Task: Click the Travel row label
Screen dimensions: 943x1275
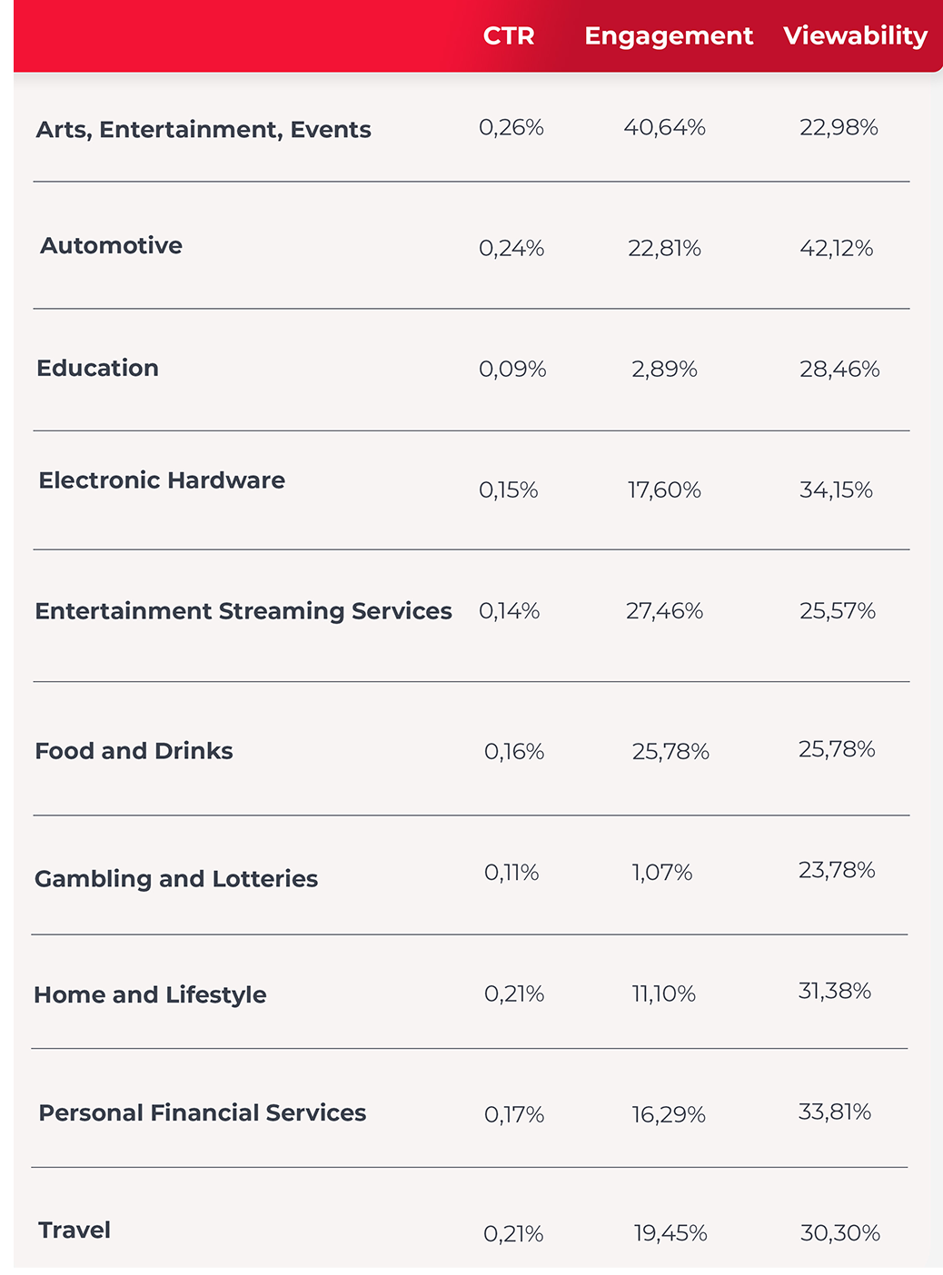Action: click(74, 1231)
